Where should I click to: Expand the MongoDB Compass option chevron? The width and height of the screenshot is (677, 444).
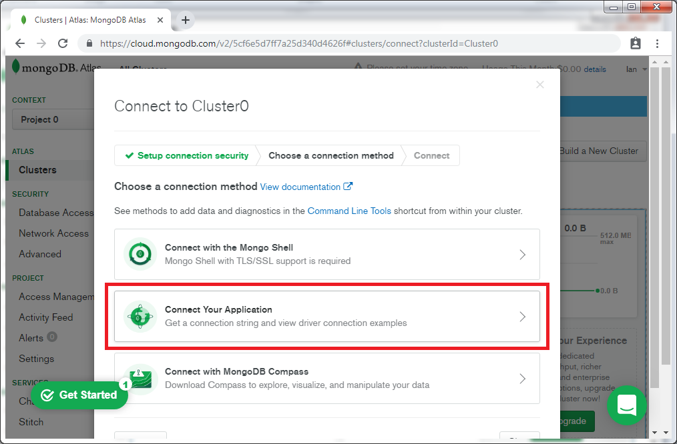tap(522, 379)
